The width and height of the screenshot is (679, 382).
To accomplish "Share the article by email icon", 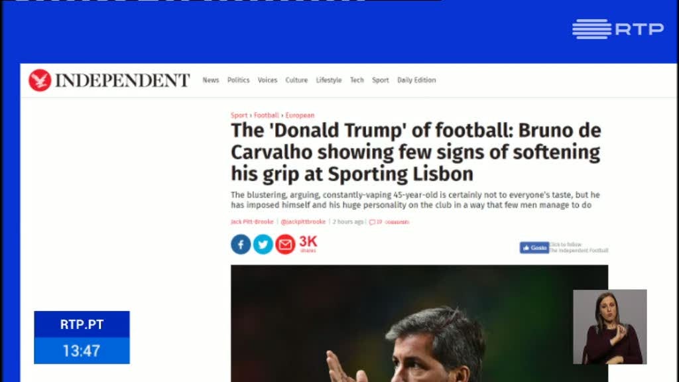I will 285,244.
